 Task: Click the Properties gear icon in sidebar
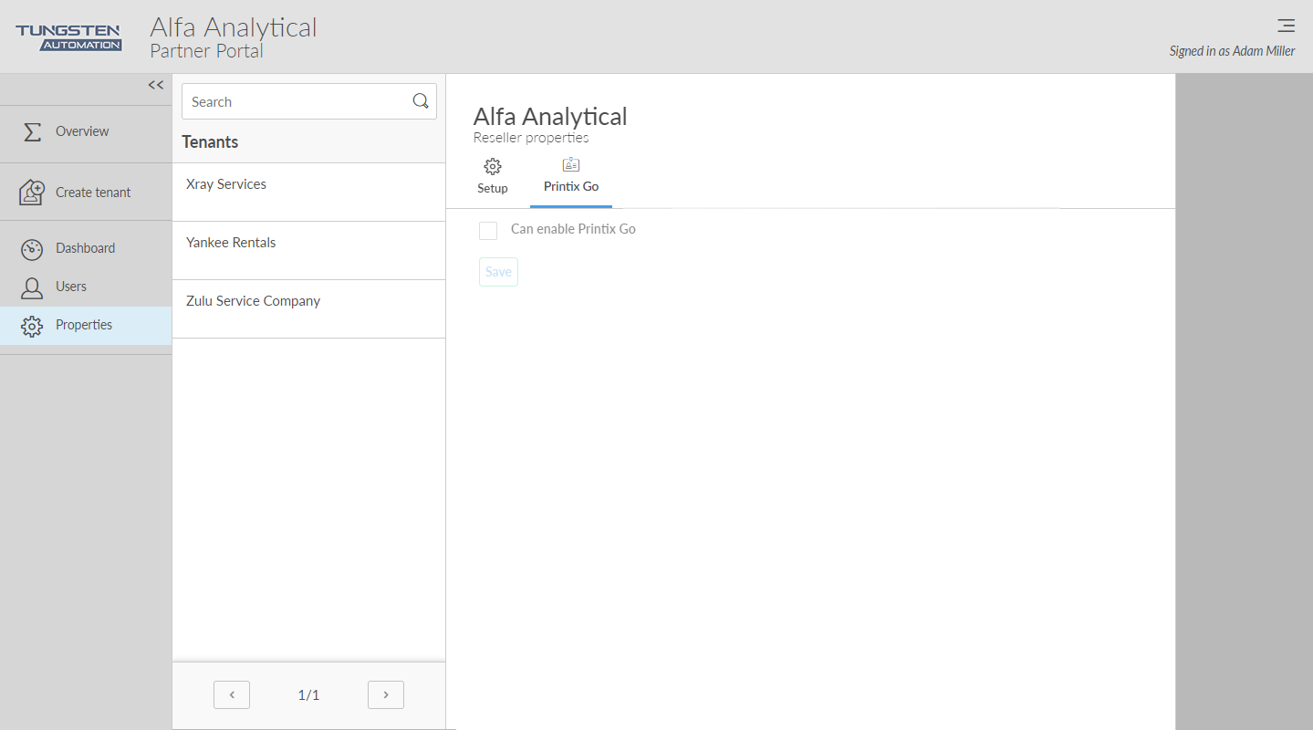(32, 326)
